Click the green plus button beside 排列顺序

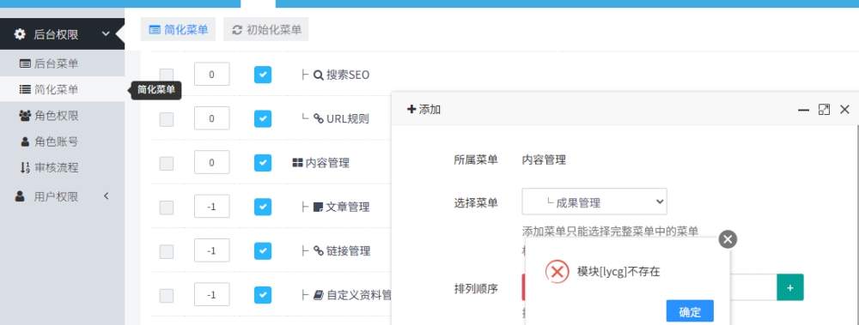tap(790, 287)
